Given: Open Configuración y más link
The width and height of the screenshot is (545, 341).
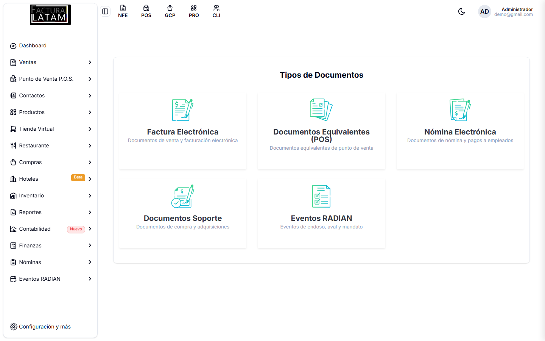Looking at the screenshot, I should [40, 327].
